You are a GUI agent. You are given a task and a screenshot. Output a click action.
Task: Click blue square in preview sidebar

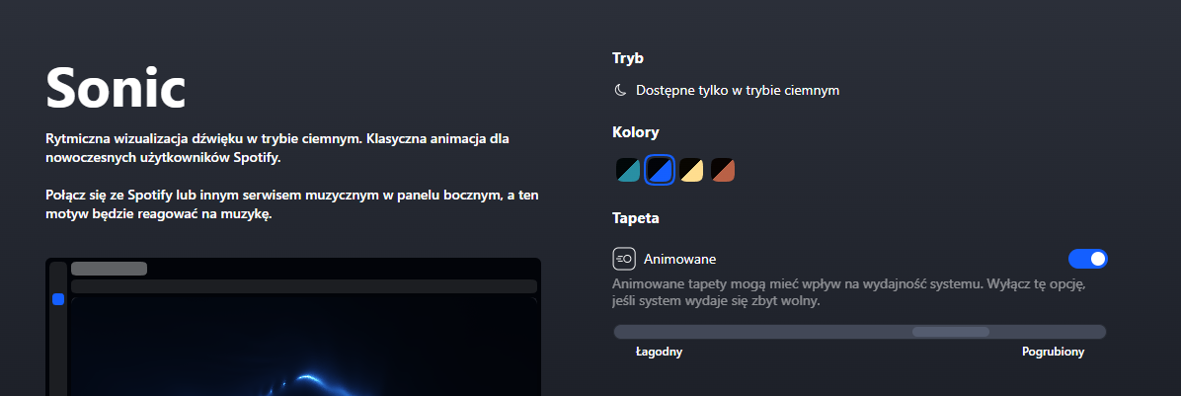pyautogui.click(x=58, y=299)
